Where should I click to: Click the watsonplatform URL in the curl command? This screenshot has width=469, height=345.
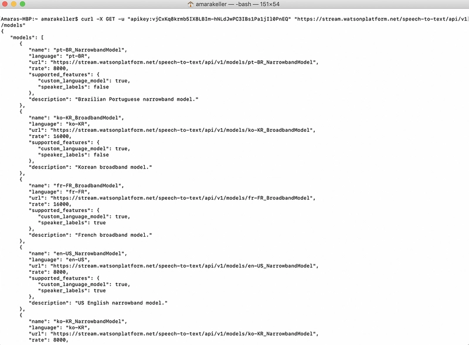click(382, 19)
